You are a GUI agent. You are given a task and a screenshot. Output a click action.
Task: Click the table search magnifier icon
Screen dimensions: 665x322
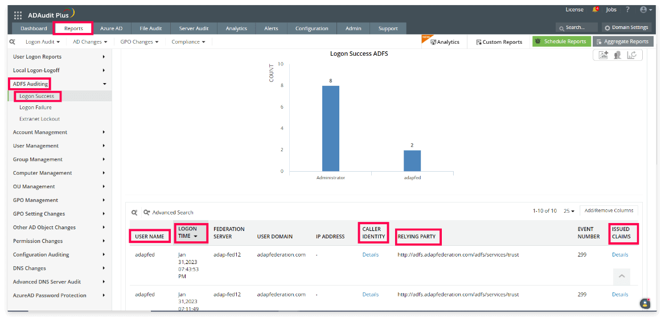click(134, 212)
